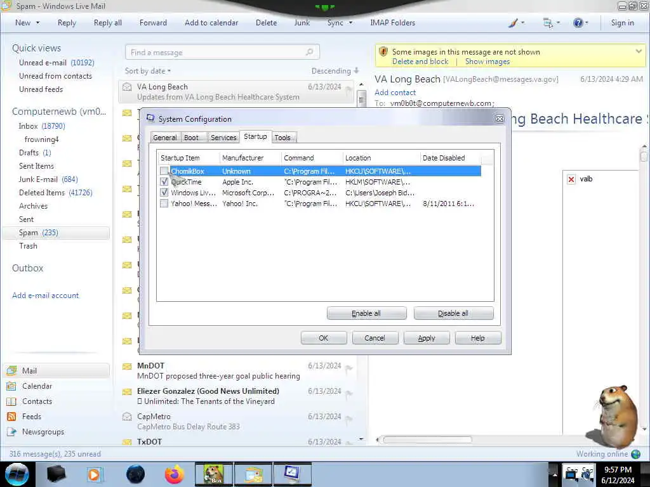Open the help icon dropdown arrow
The width and height of the screenshot is (650, 487).
click(x=587, y=23)
